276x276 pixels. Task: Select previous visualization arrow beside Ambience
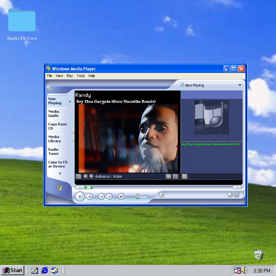86,176
